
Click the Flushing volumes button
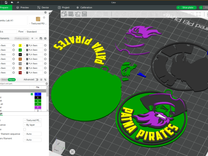[22, 38]
